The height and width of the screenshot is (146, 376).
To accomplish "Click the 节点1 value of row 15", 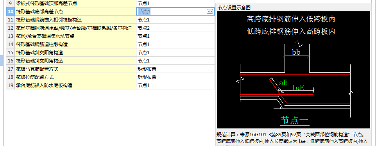I will [x=175, y=52].
